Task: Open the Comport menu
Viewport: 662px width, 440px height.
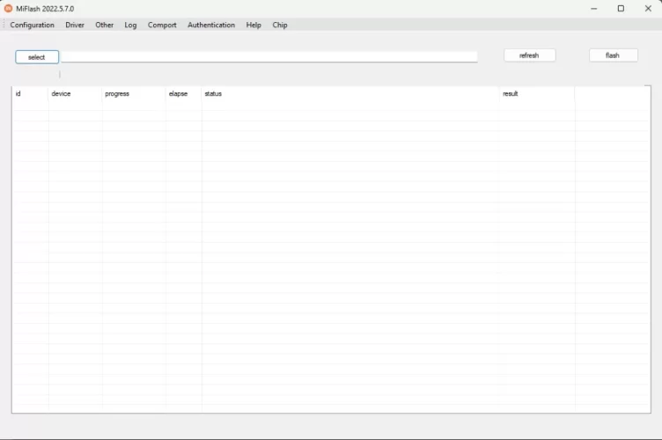Action: point(162,26)
